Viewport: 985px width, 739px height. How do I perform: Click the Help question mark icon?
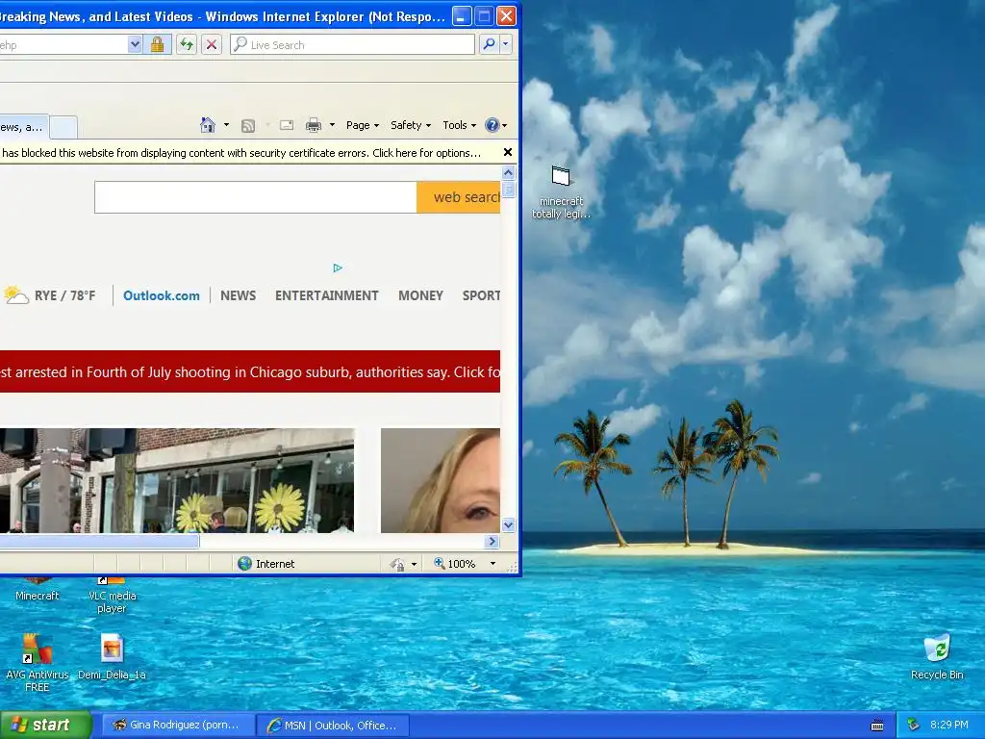(492, 125)
